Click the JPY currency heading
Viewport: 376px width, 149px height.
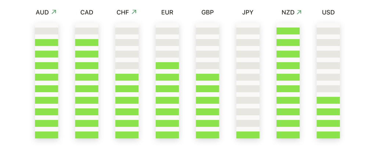pos(248,12)
